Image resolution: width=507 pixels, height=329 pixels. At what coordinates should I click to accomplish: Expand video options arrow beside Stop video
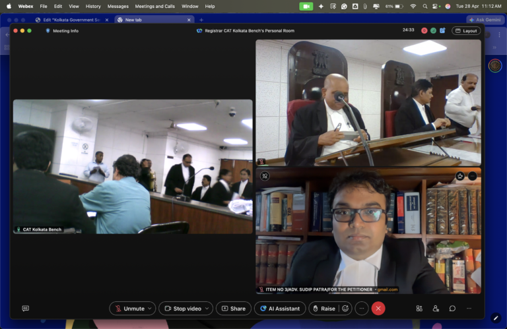[207, 309]
